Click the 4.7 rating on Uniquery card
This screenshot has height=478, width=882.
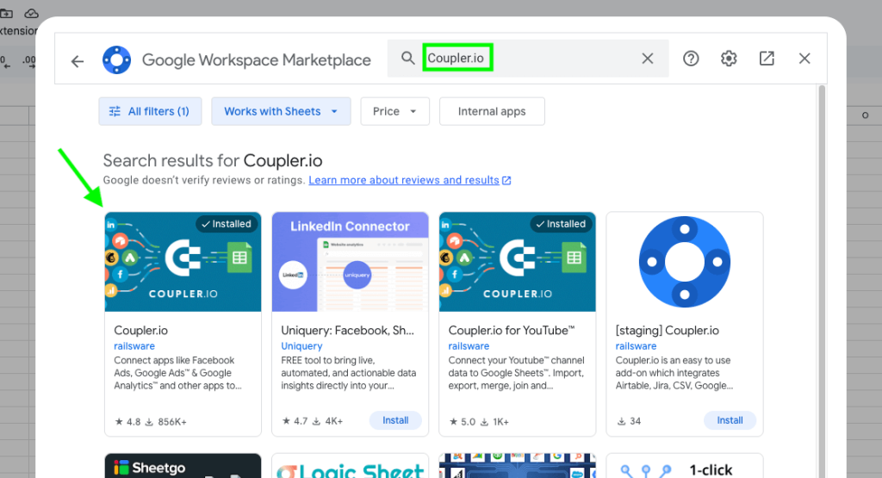pyautogui.click(x=295, y=421)
